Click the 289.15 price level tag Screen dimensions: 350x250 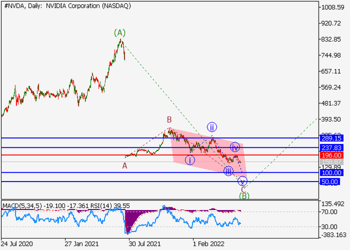click(331, 138)
